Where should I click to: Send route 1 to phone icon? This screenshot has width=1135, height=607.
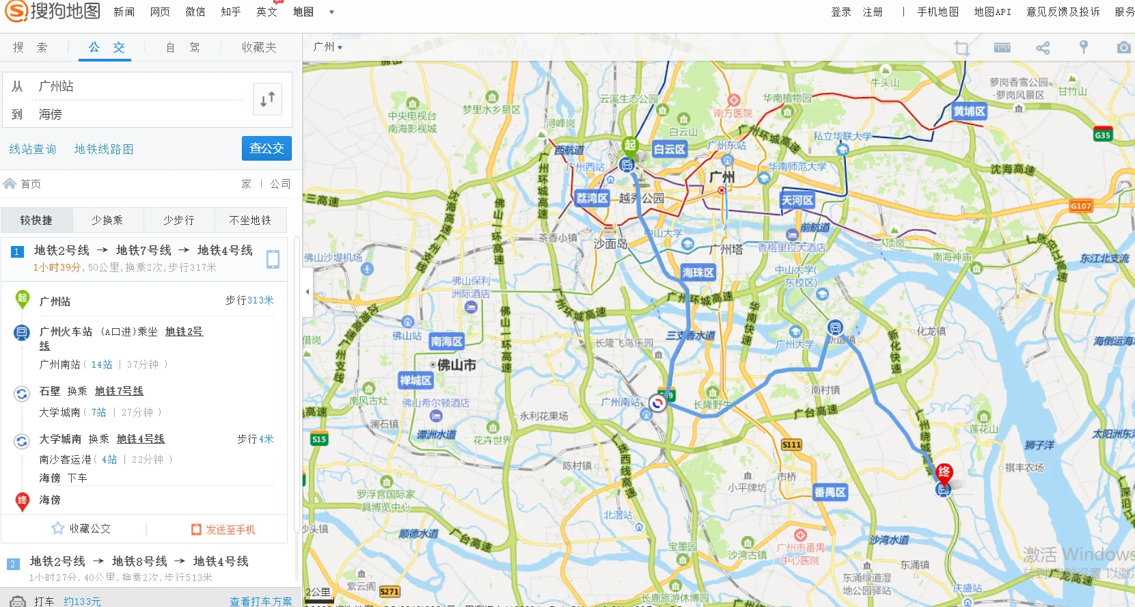coord(273,259)
